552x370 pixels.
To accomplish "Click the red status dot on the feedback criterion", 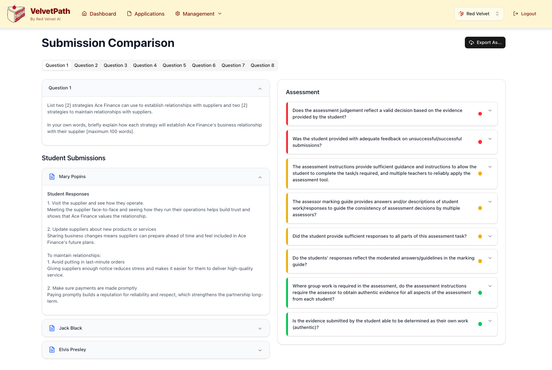I will click(480, 142).
